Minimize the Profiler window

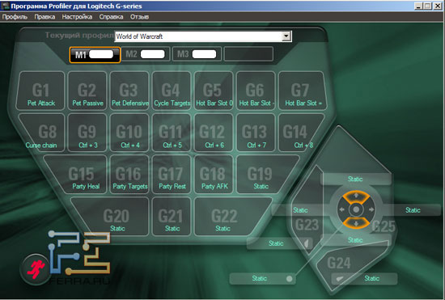(x=418, y=6)
